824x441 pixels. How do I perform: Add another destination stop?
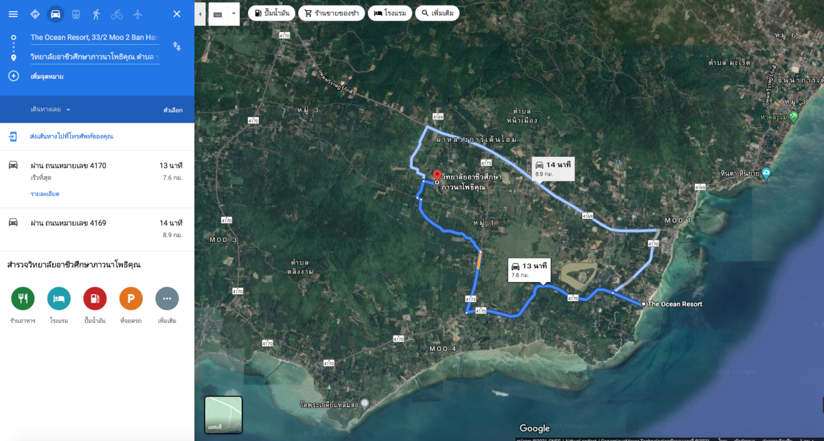[x=47, y=76]
